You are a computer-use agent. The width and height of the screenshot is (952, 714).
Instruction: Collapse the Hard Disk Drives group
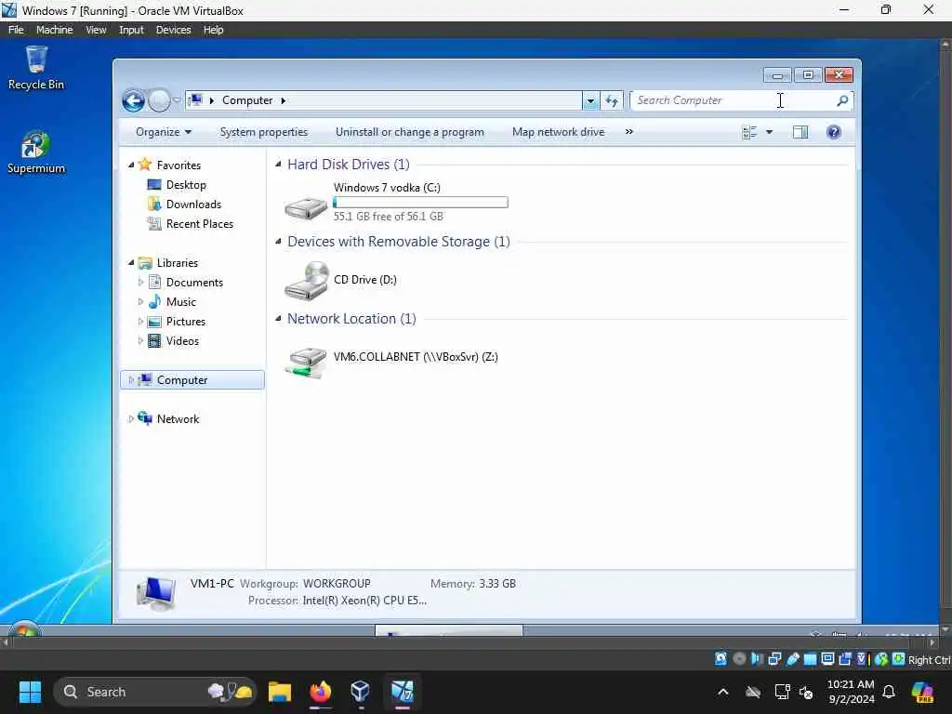[278, 164]
